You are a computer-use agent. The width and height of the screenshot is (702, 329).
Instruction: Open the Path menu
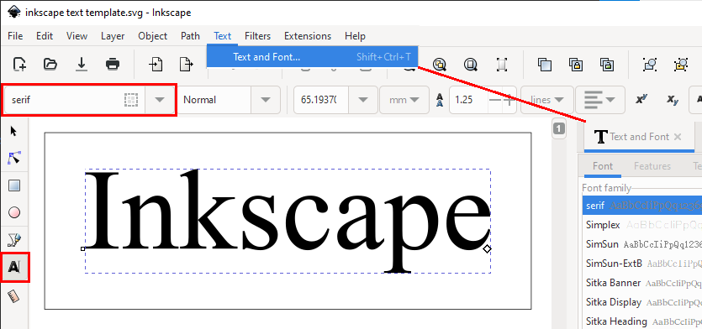(x=190, y=36)
